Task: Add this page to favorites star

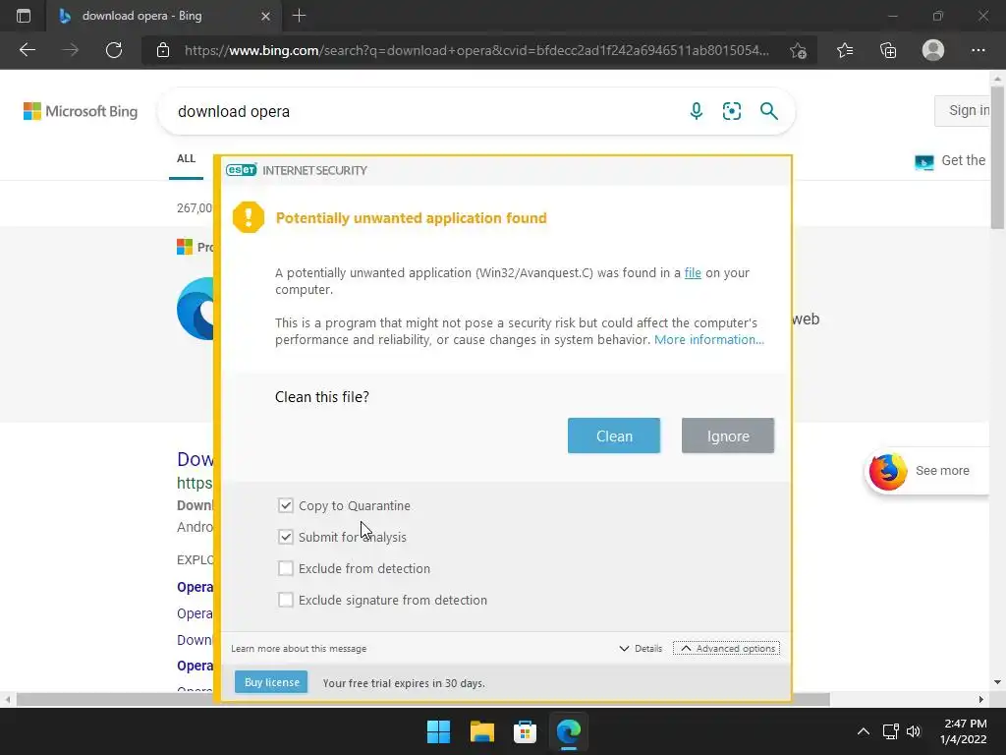Action: (x=798, y=50)
